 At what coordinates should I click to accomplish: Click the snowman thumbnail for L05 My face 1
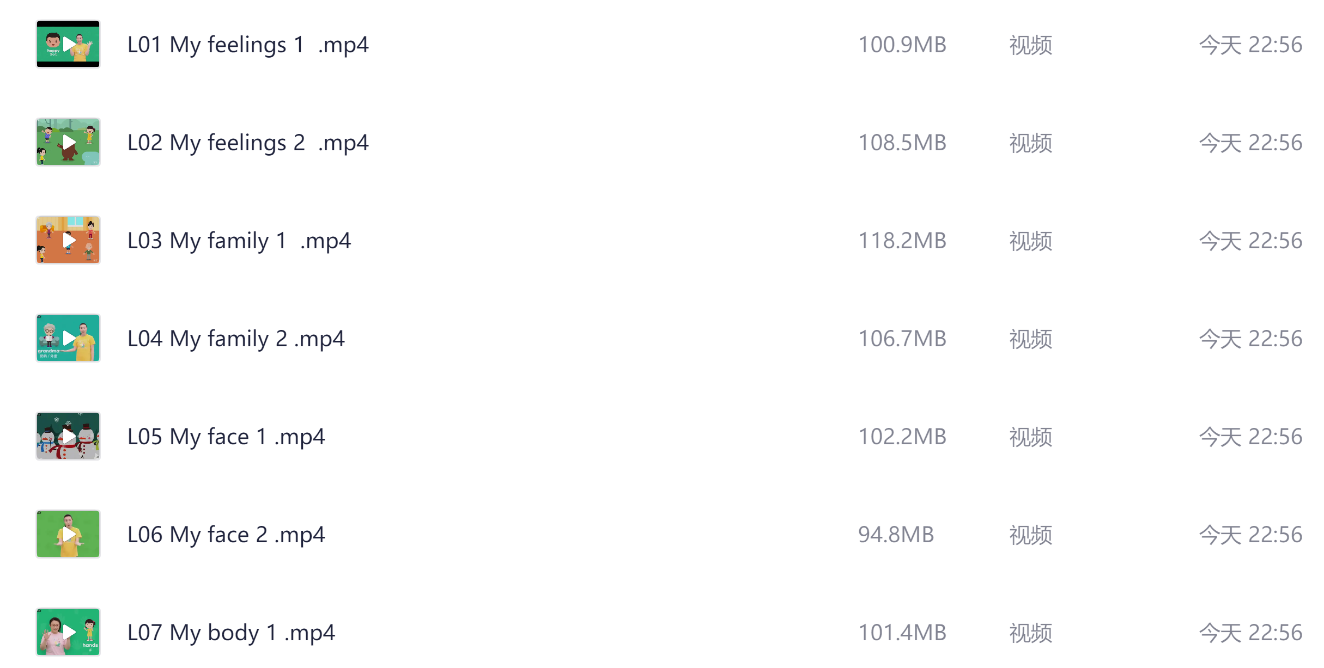coord(68,436)
